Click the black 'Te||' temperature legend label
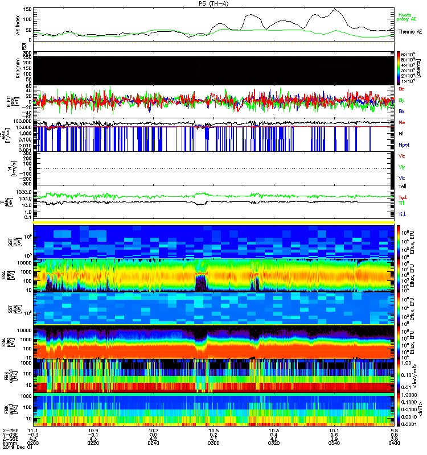 (x=402, y=187)
